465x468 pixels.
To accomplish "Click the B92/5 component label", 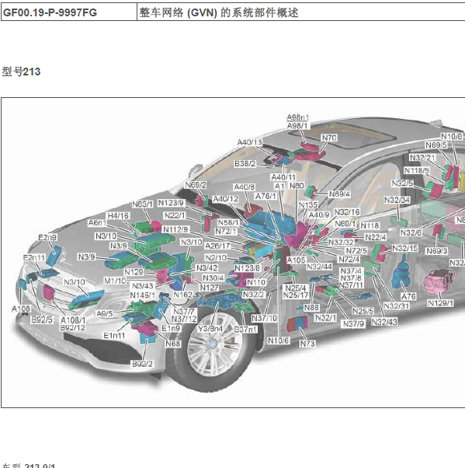I will pyautogui.click(x=42, y=320).
